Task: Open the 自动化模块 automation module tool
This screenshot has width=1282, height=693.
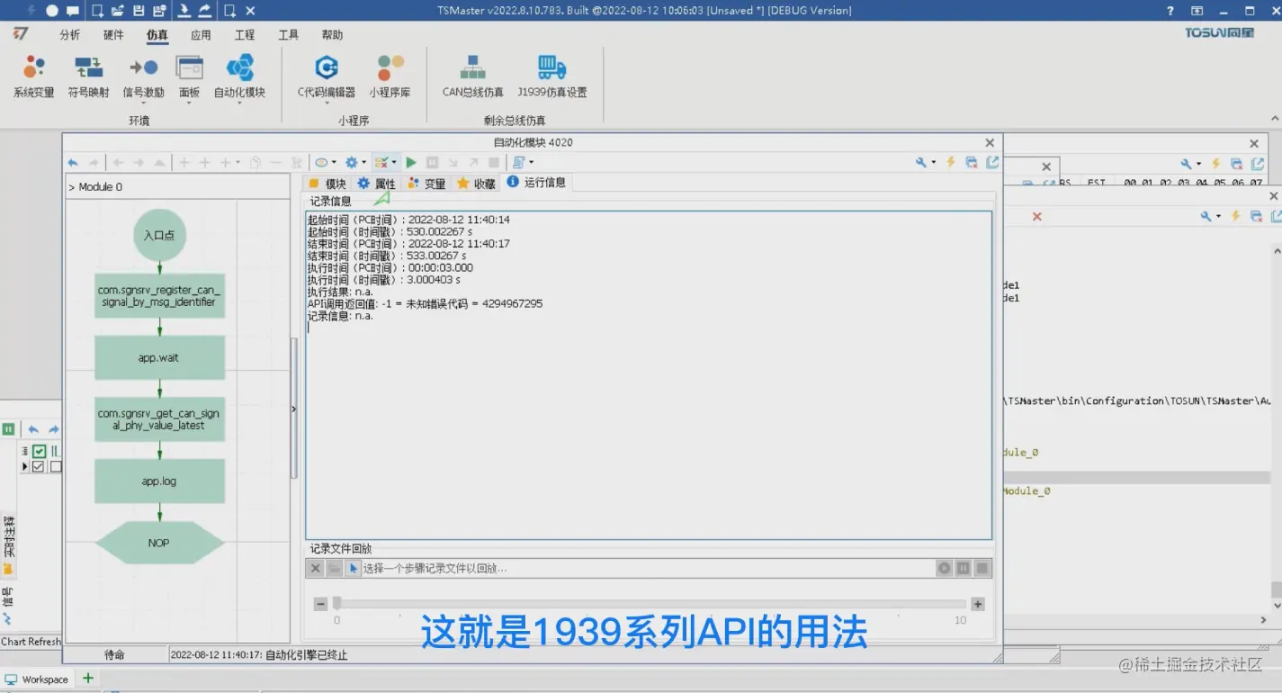Action: pyautogui.click(x=239, y=76)
